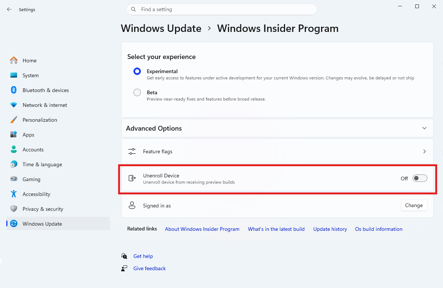Image resolution: width=443 pixels, height=288 pixels.
Task: Click Windows Update breadcrumb
Action: coord(161,28)
